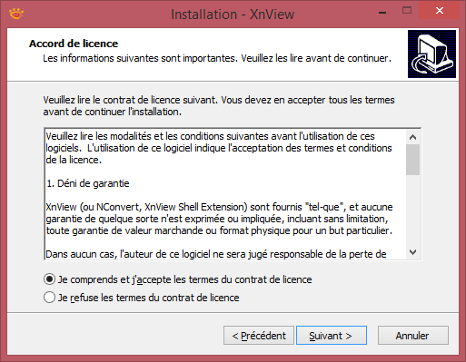Minimize the Installation - XnView window
This screenshot has width=466, height=362.
[x=382, y=12]
